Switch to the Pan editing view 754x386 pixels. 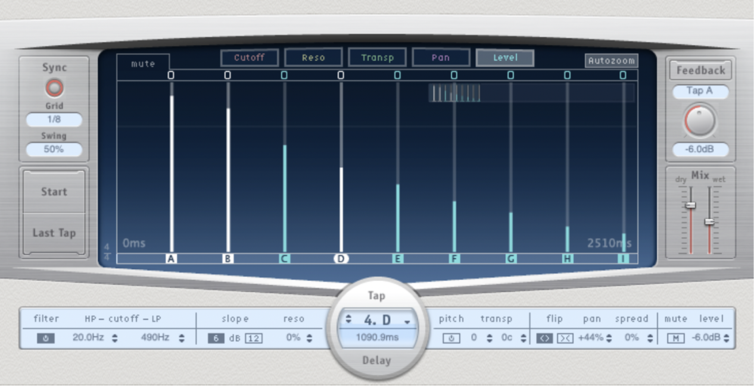[441, 57]
